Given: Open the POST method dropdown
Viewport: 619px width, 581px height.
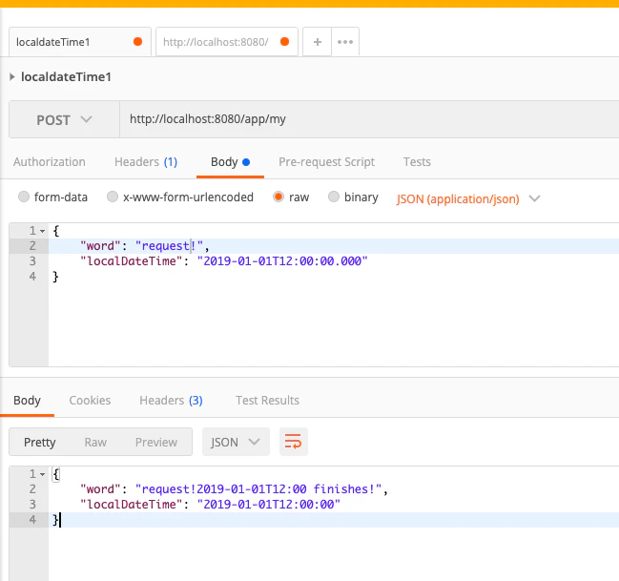Looking at the screenshot, I should click(x=64, y=119).
